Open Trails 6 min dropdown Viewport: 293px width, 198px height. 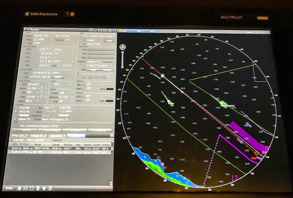(33, 97)
